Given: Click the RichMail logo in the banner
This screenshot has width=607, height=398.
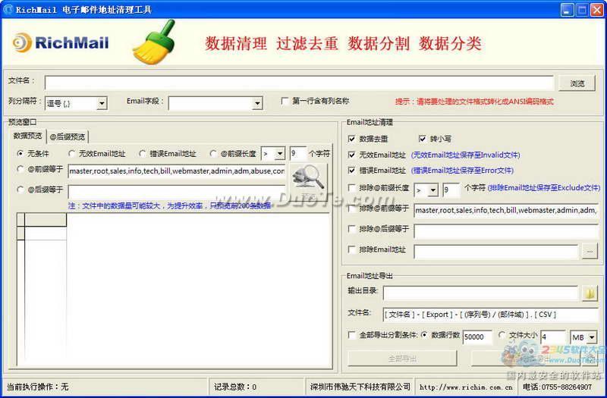Looking at the screenshot, I should (62, 42).
